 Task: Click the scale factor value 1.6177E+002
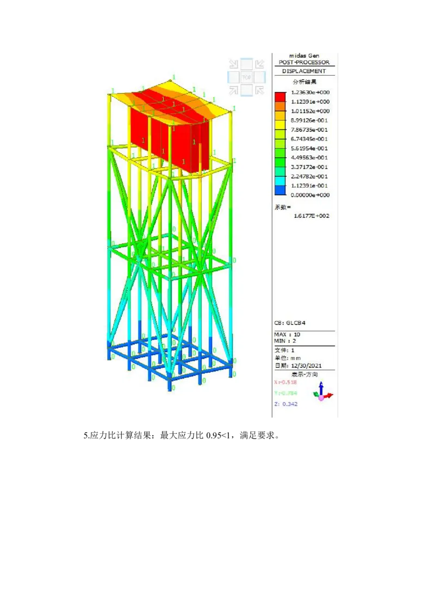click(x=311, y=215)
